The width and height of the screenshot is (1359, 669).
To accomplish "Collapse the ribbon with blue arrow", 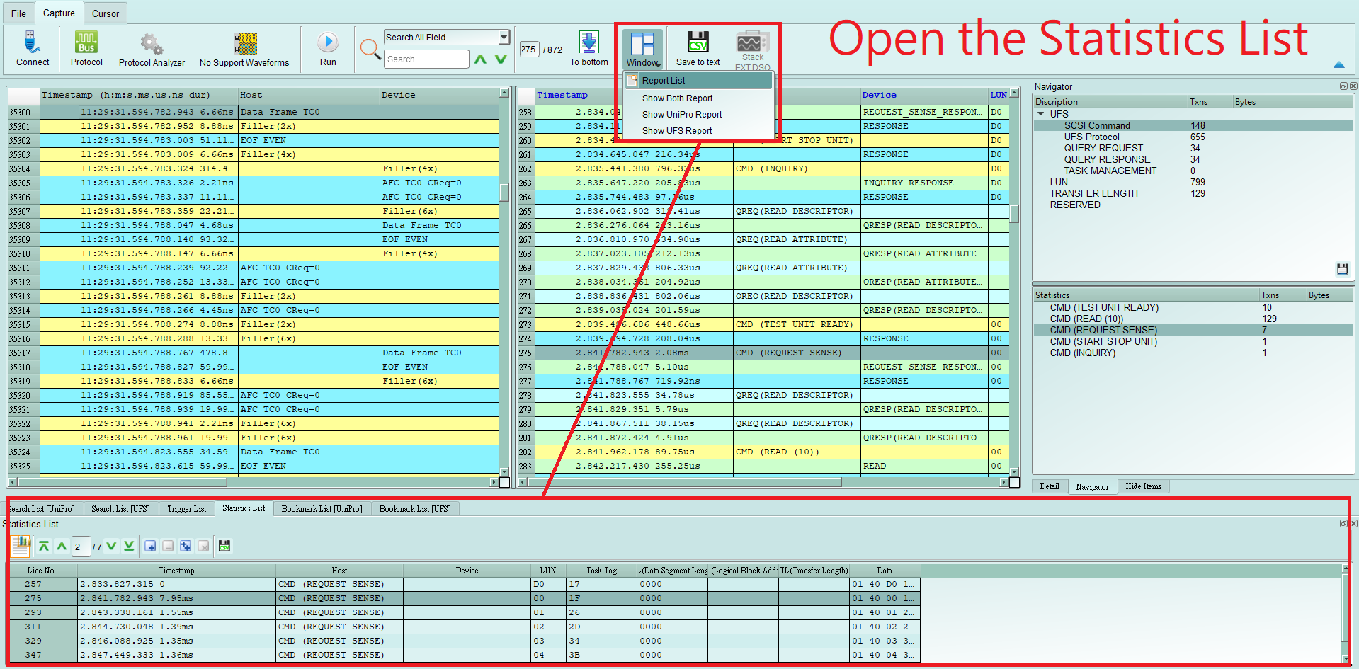I will coord(1338,64).
